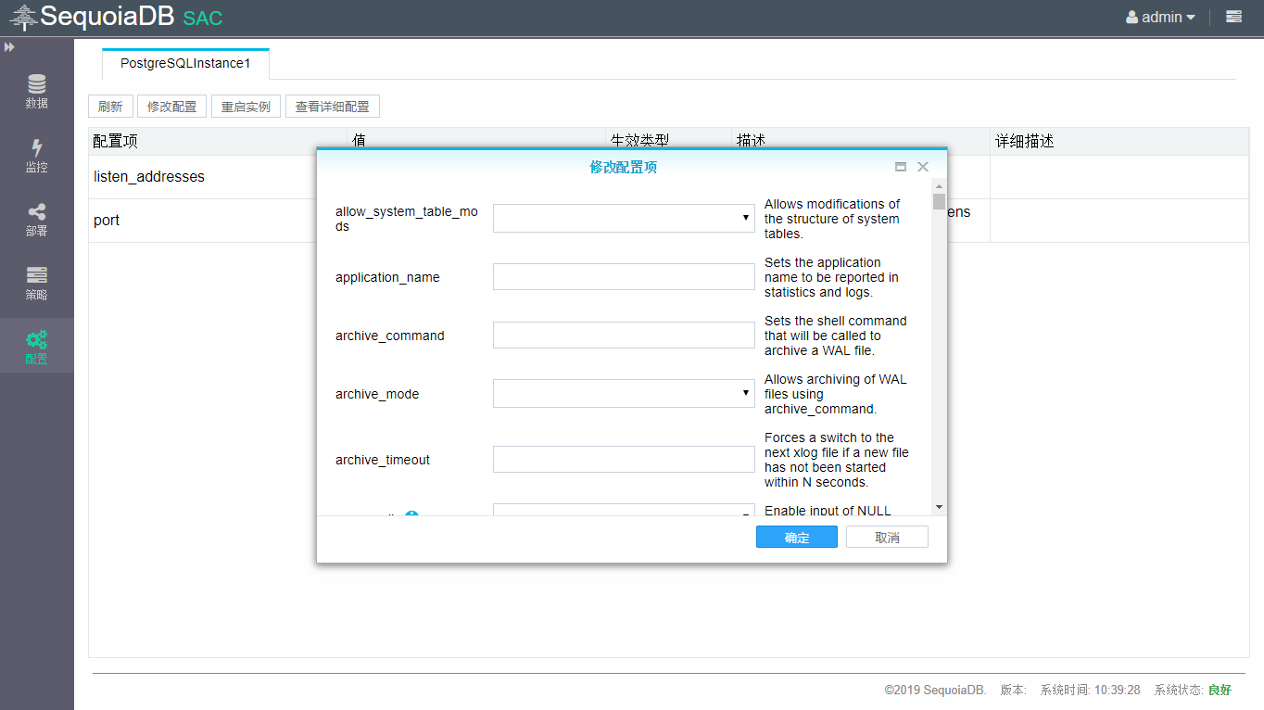Screen dimensions: 1264x710
Task: Confirm with the 确定 button
Action: coord(797,538)
